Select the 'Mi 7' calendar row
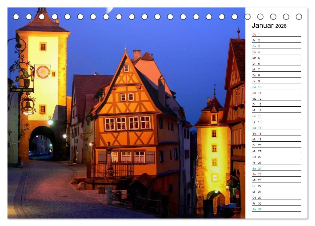The width and height of the screenshot is (315, 226). [x=276, y=69]
